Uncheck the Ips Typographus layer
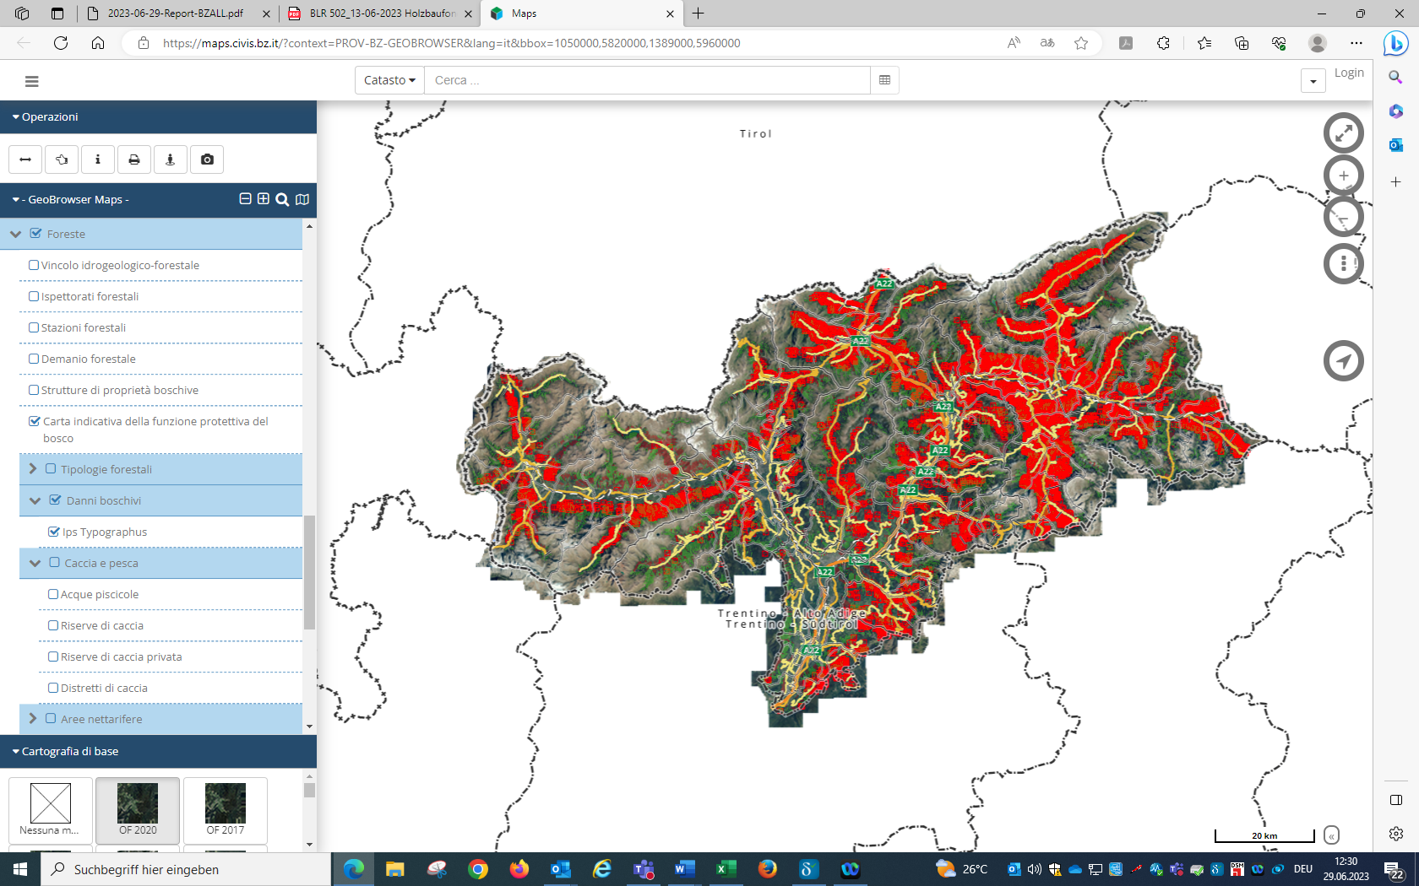This screenshot has width=1419, height=886. tap(54, 532)
